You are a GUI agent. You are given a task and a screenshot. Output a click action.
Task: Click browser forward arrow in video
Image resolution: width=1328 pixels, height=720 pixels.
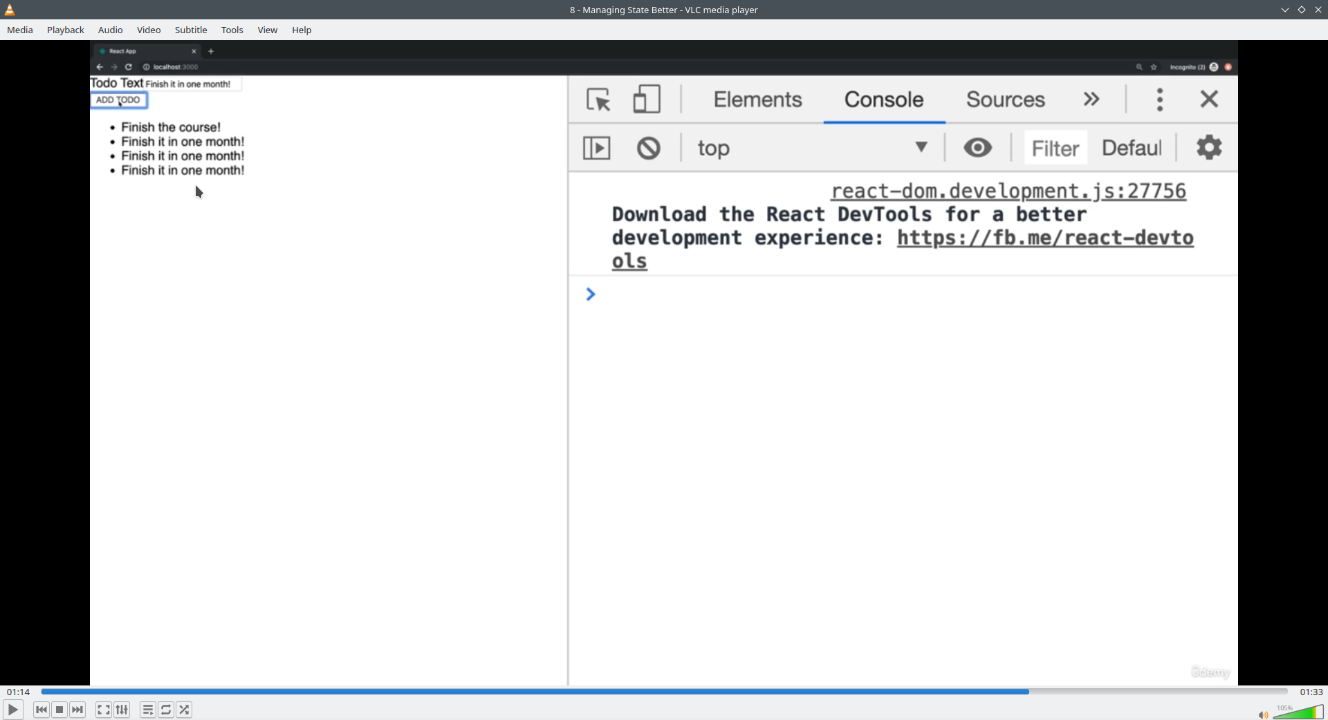[x=114, y=67]
